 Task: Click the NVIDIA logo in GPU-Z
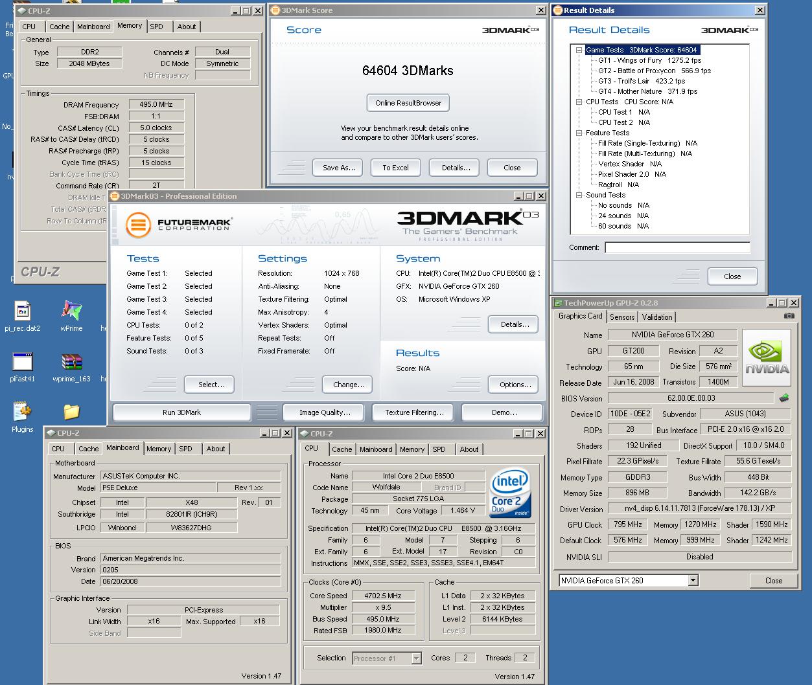[767, 359]
